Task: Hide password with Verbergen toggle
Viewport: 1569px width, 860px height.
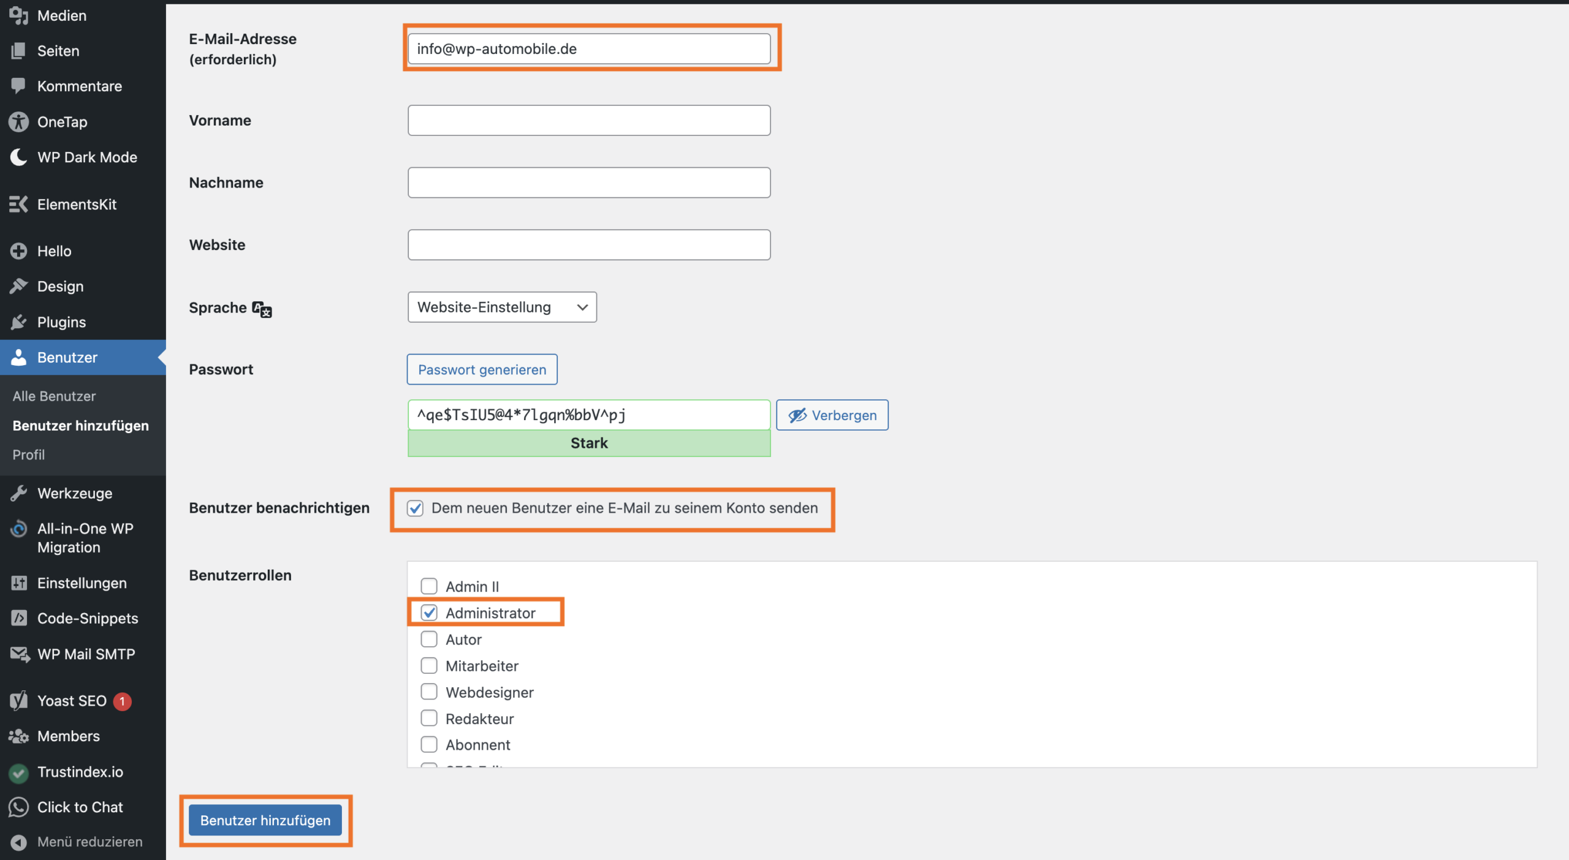Action: pyautogui.click(x=832, y=415)
